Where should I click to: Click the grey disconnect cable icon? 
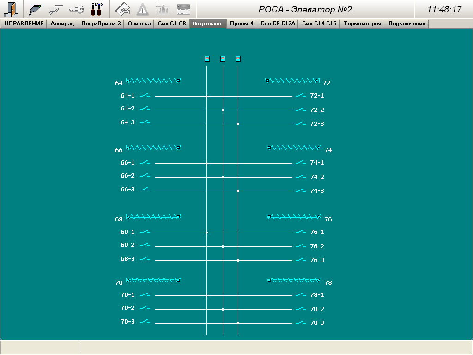tap(55, 9)
